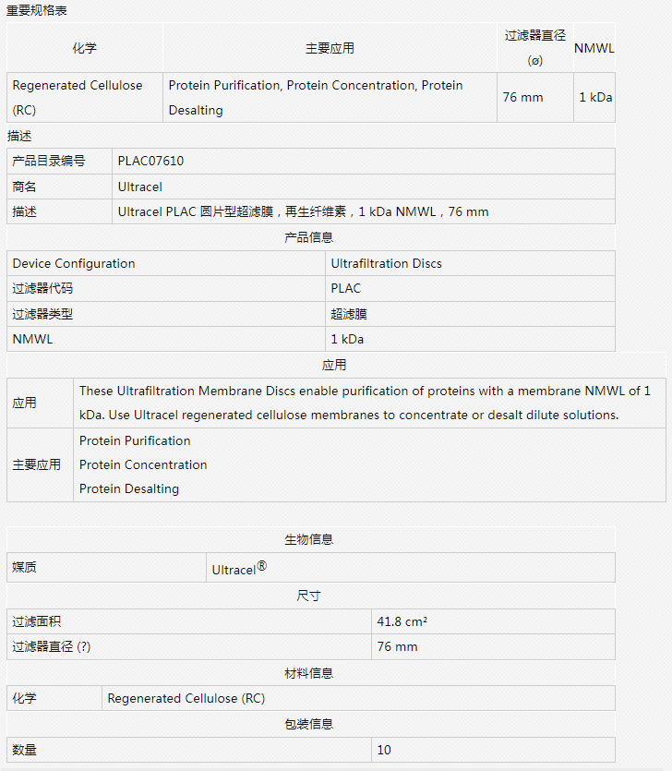Select the Protein Concentration list line
The height and width of the screenshot is (771, 672).
(143, 464)
